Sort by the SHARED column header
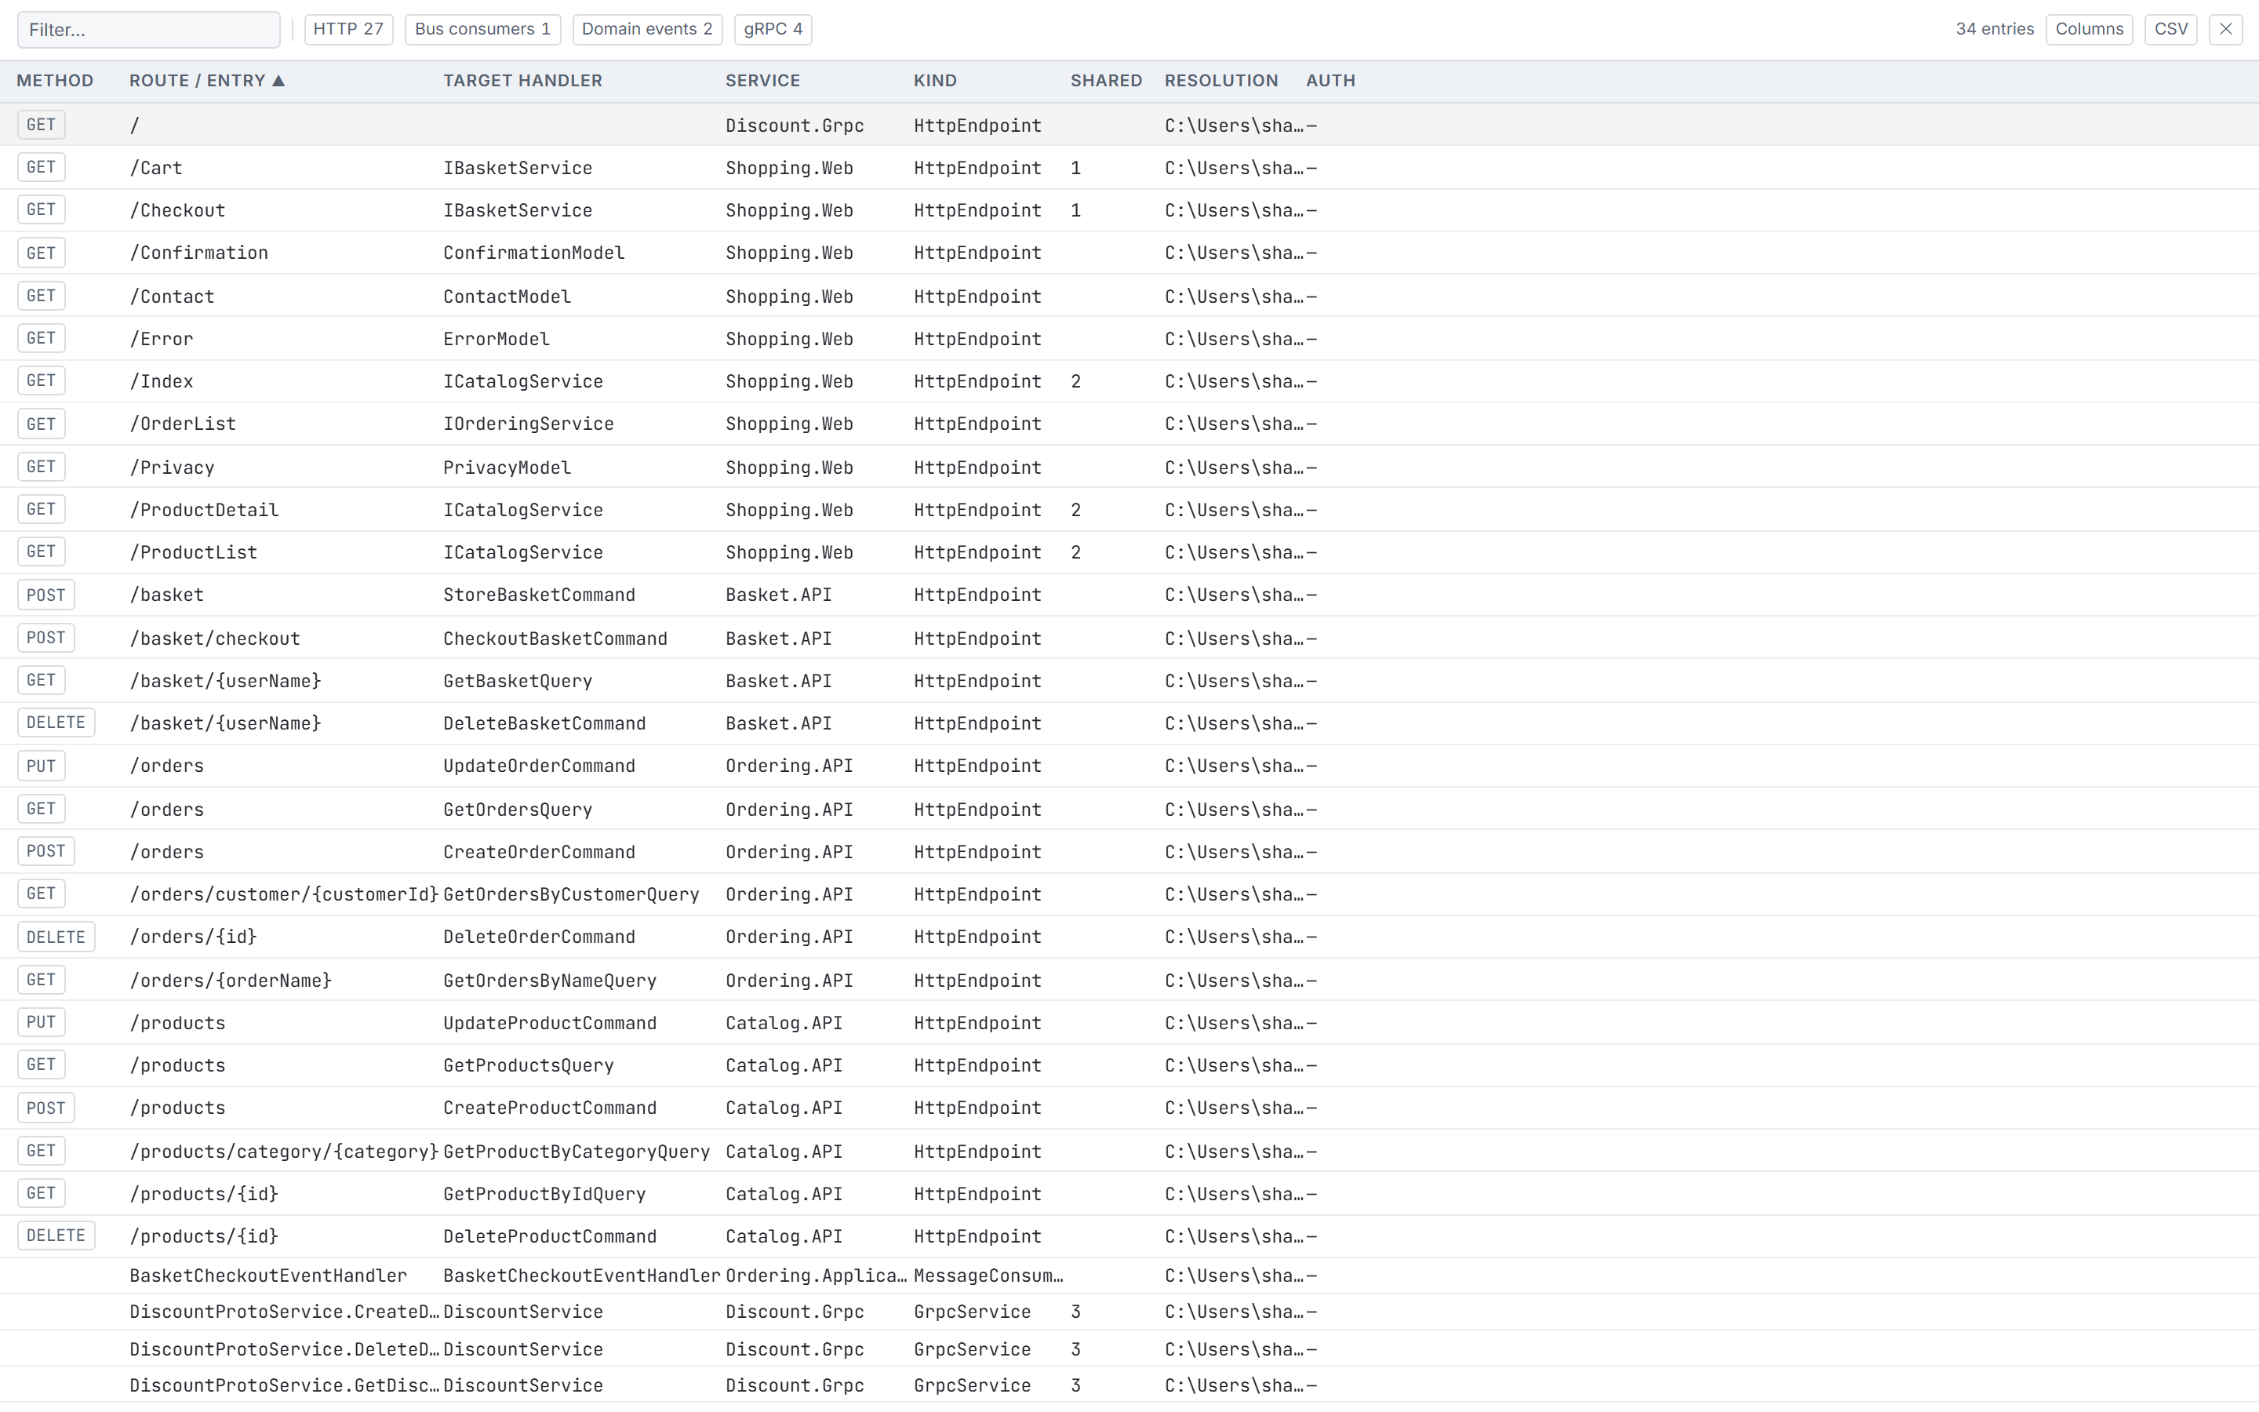Image resolution: width=2259 pixels, height=1412 pixels. [1106, 80]
